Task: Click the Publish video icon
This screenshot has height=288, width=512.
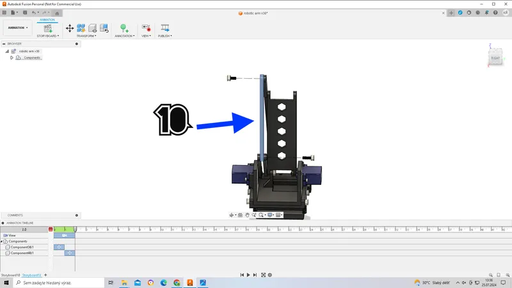Action: click(165, 28)
